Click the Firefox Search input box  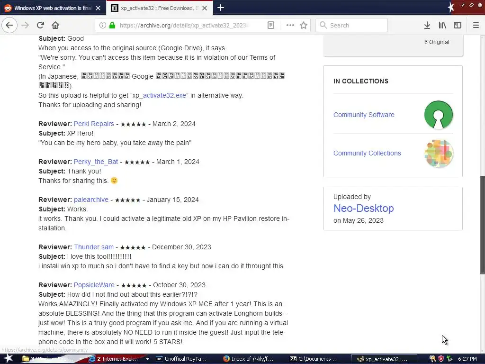[352, 26]
